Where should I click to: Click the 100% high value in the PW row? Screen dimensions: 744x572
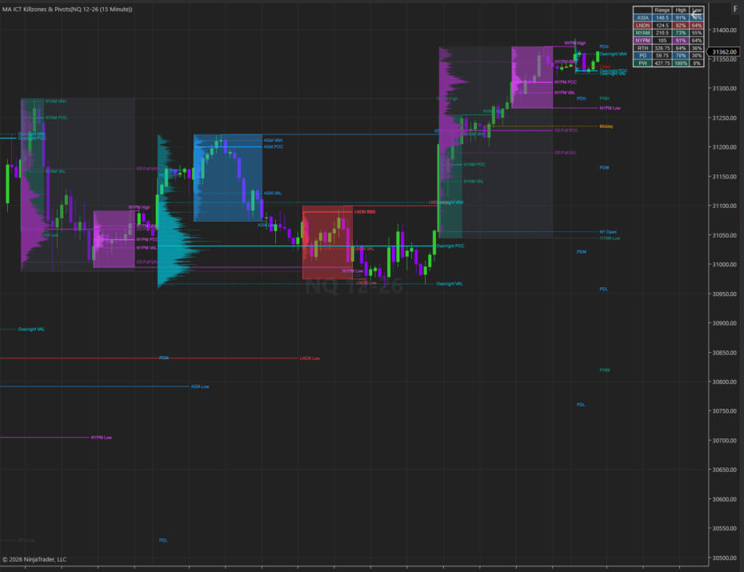681,63
